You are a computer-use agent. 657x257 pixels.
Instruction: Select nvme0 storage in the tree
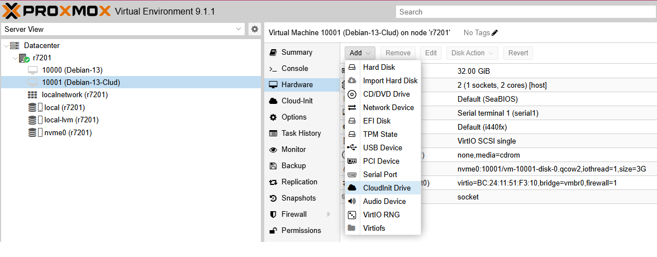(x=68, y=132)
